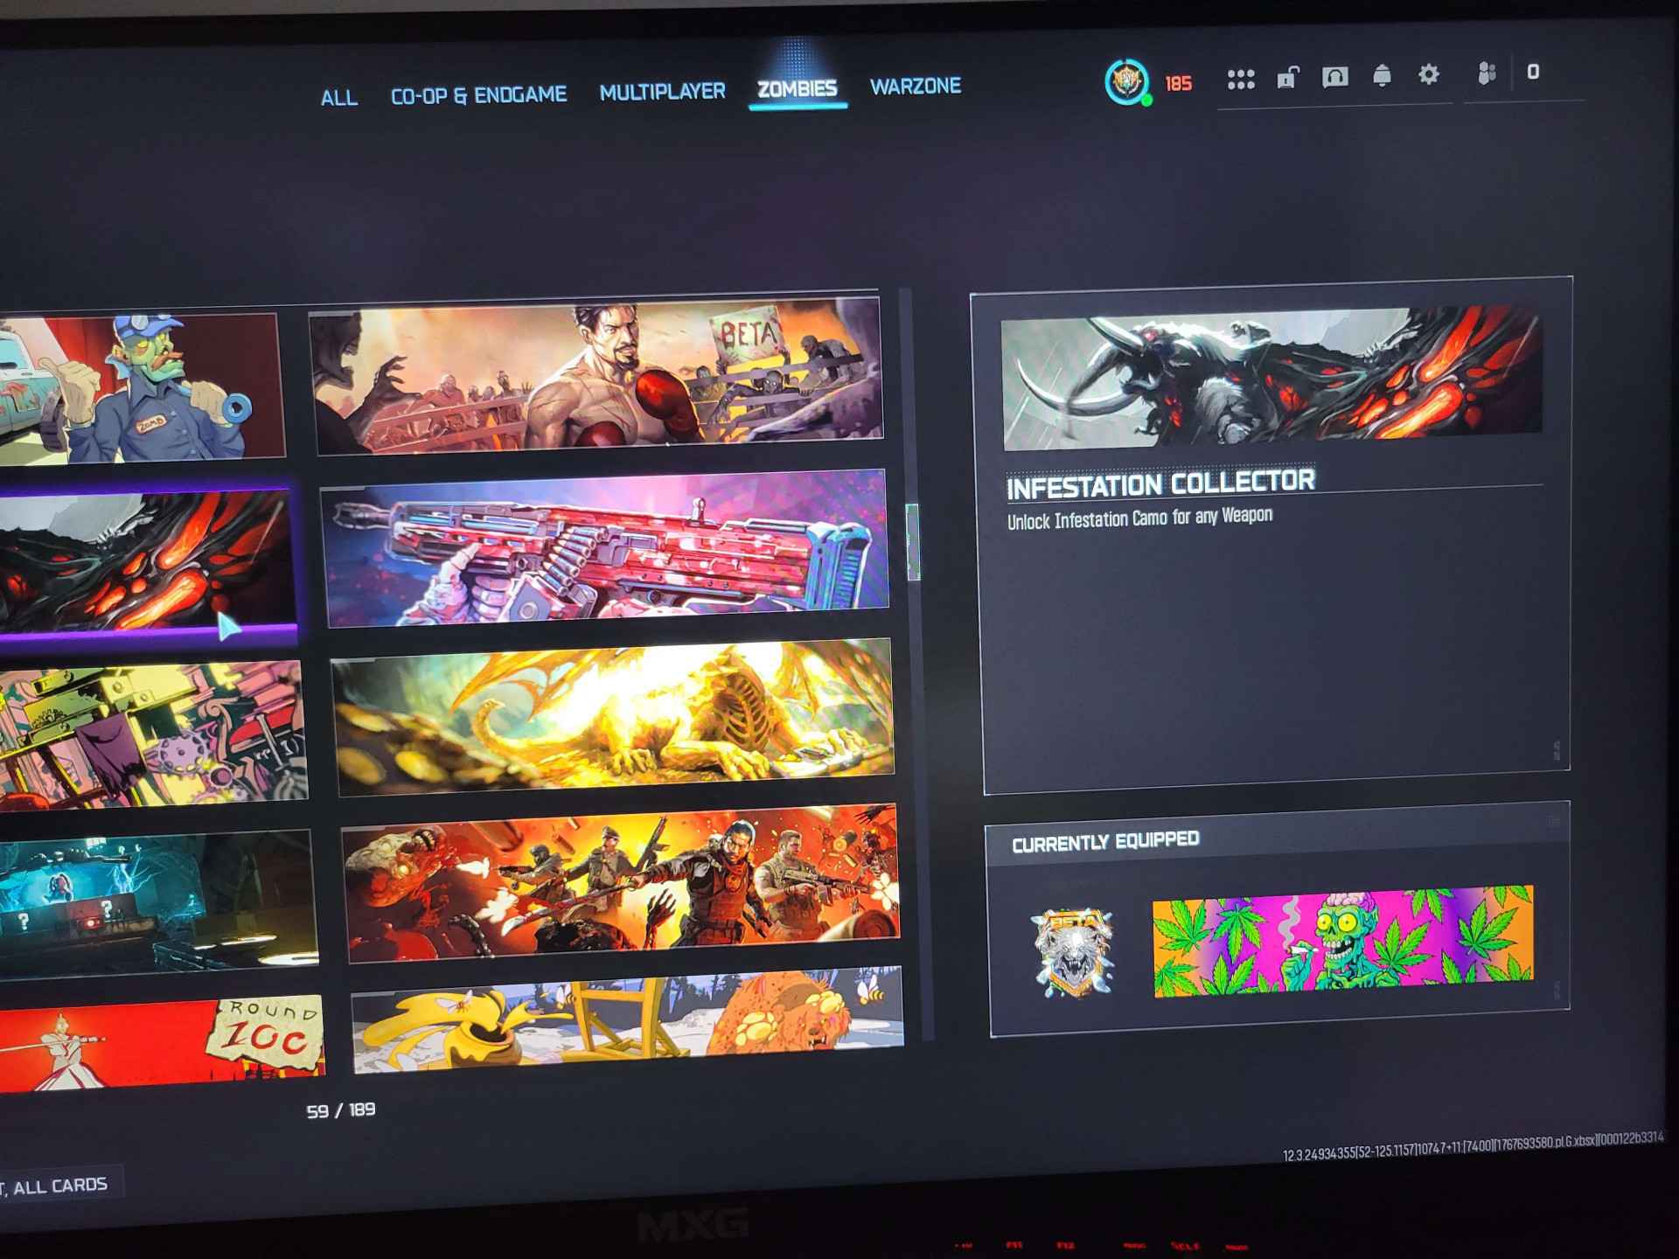
Task: Click the All Cards button
Action: [x=59, y=1186]
